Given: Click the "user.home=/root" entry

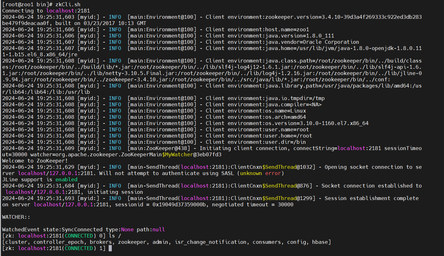Looking at the screenshot, I should [x=289, y=136].
